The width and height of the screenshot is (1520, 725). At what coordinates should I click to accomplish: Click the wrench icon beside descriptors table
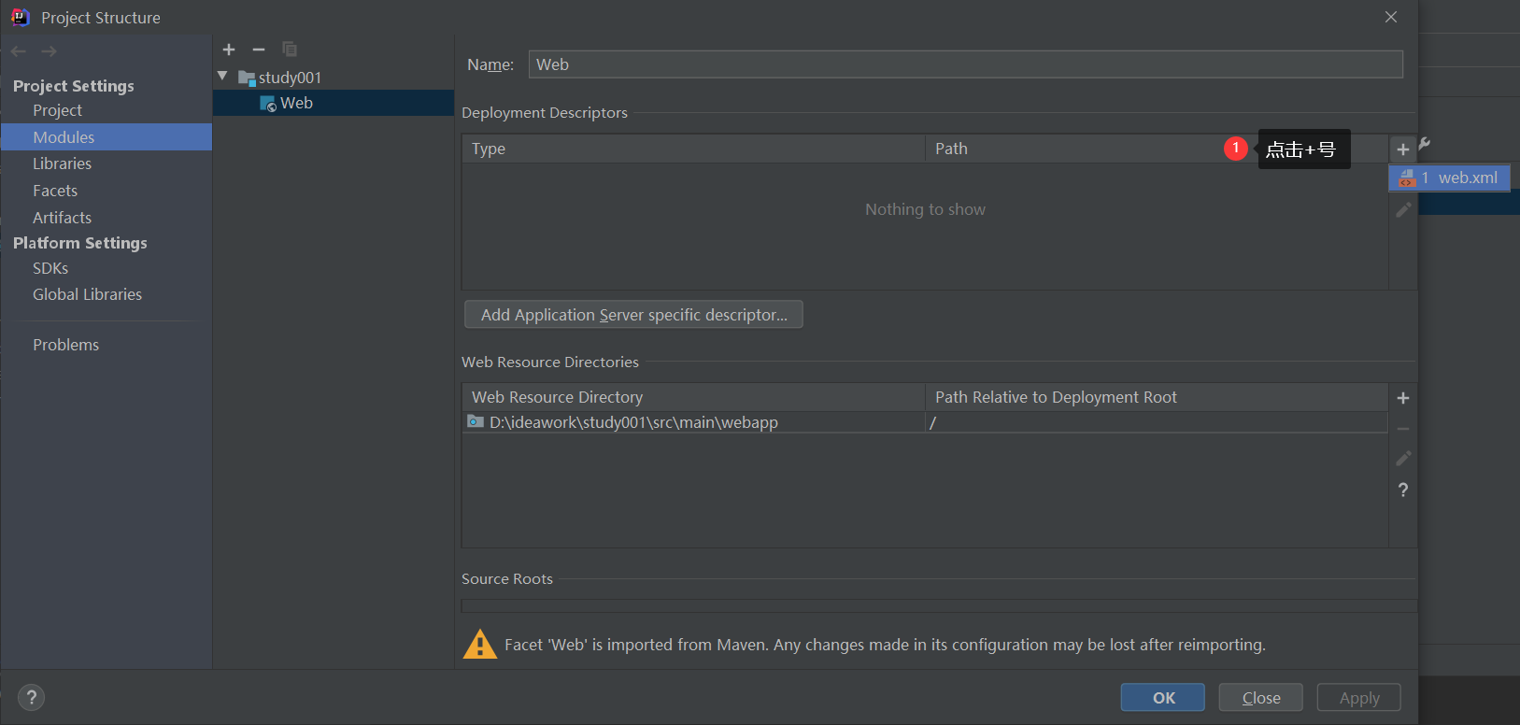1425,144
